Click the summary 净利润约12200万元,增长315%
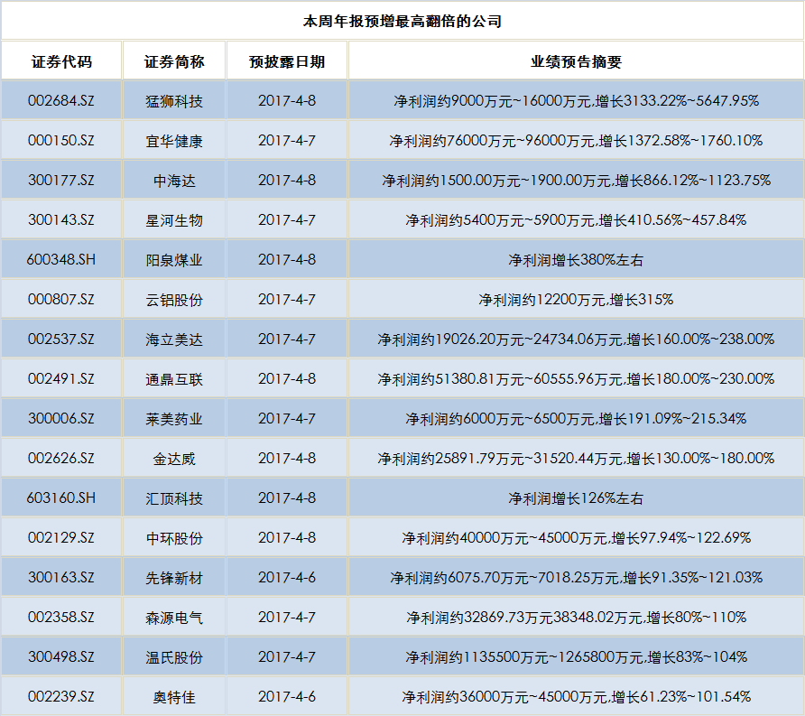The width and height of the screenshot is (805, 716). pos(576,300)
